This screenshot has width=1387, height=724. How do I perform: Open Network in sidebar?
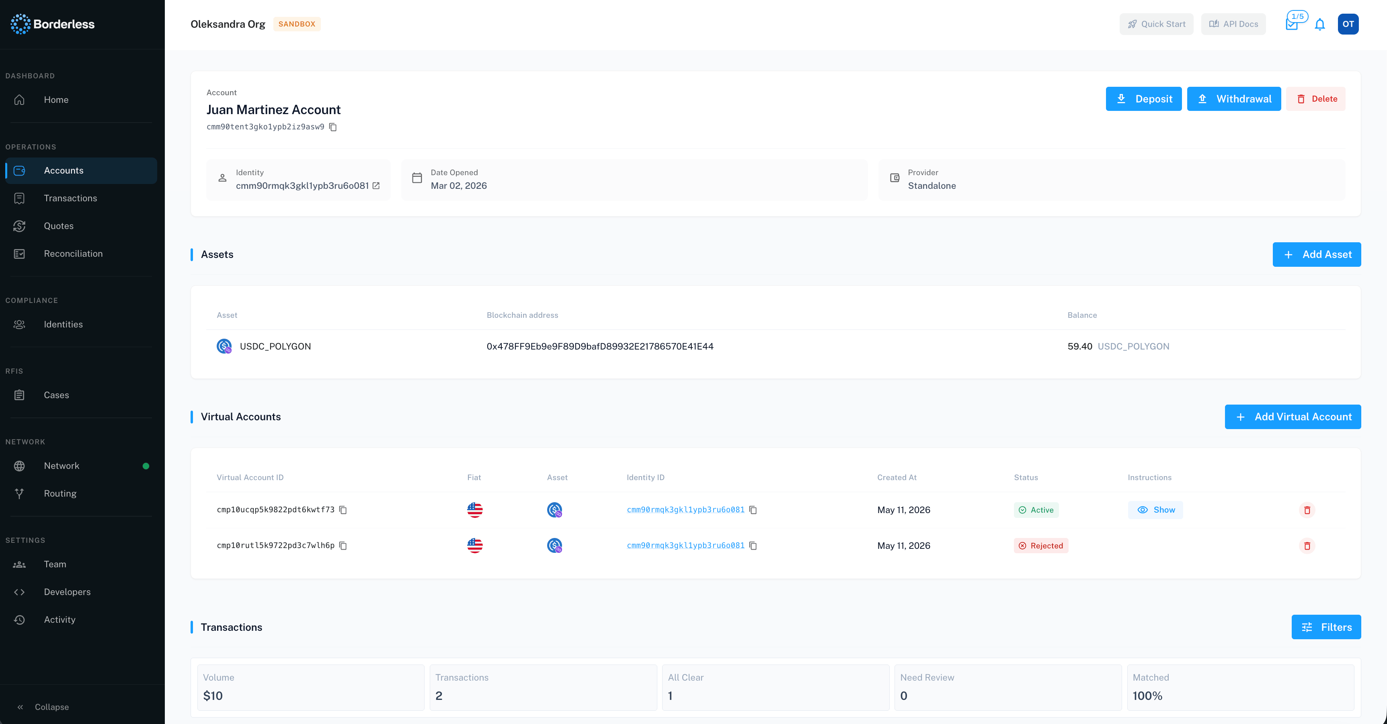click(81, 466)
